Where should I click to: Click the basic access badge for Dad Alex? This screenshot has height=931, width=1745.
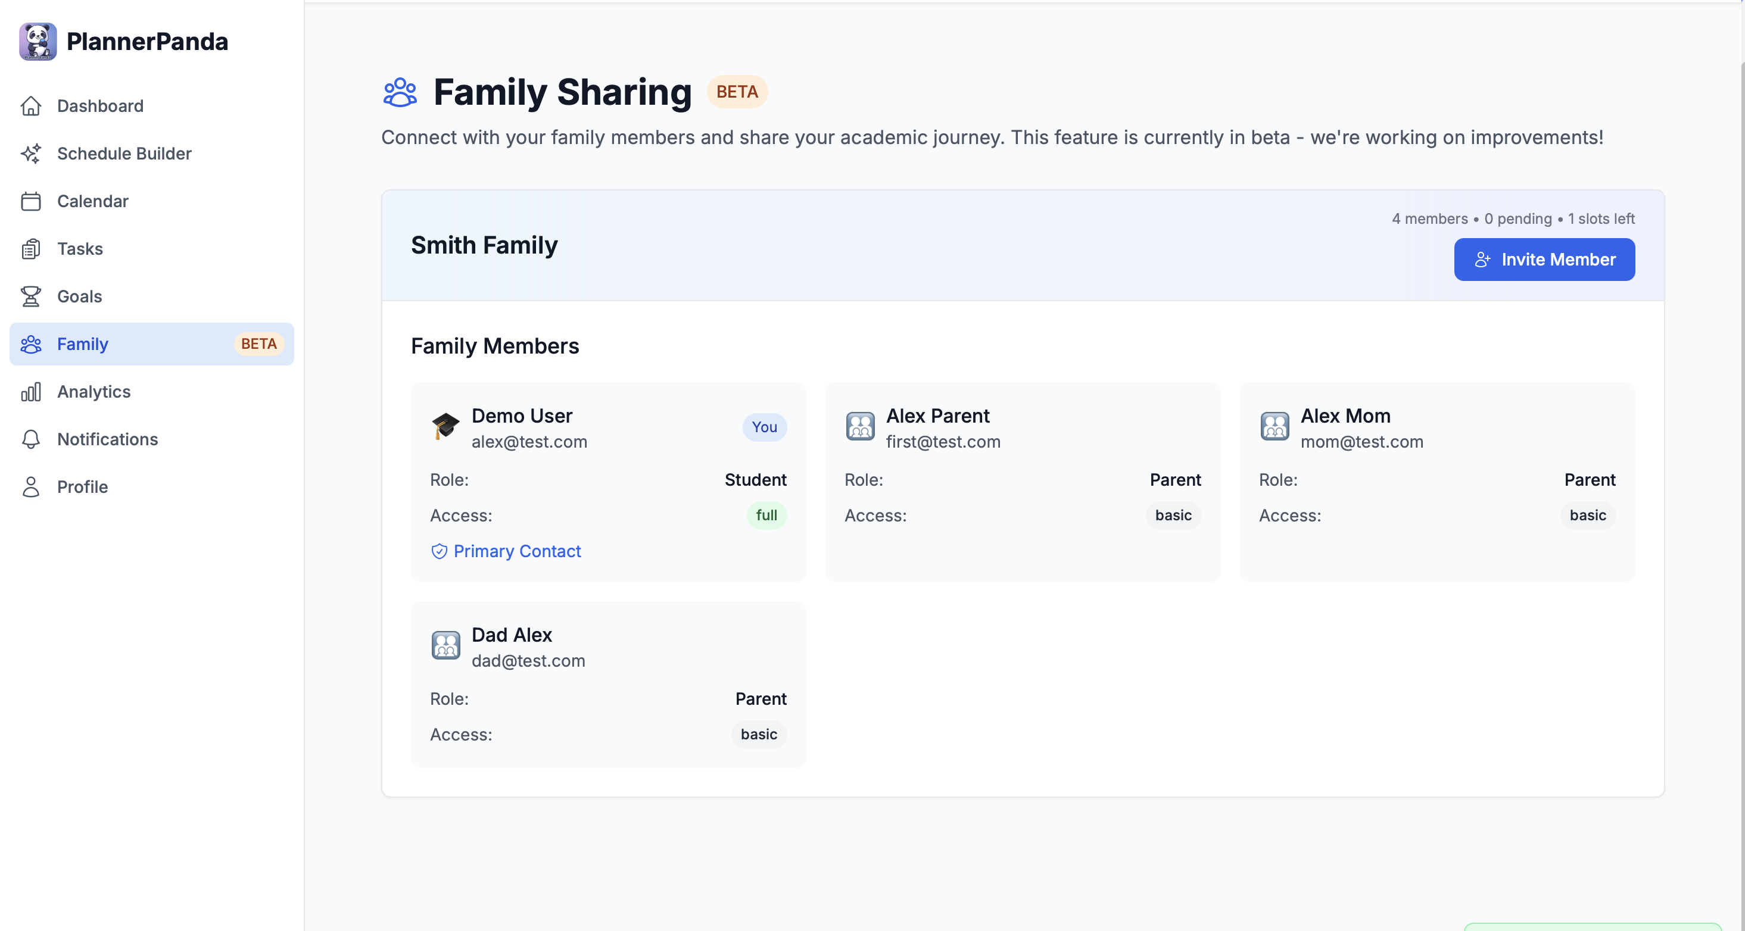(758, 735)
